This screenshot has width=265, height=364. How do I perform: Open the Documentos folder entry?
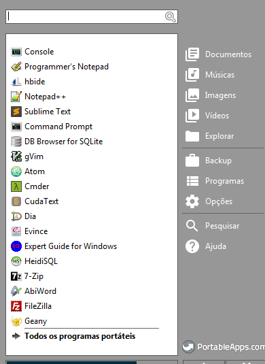click(218, 54)
